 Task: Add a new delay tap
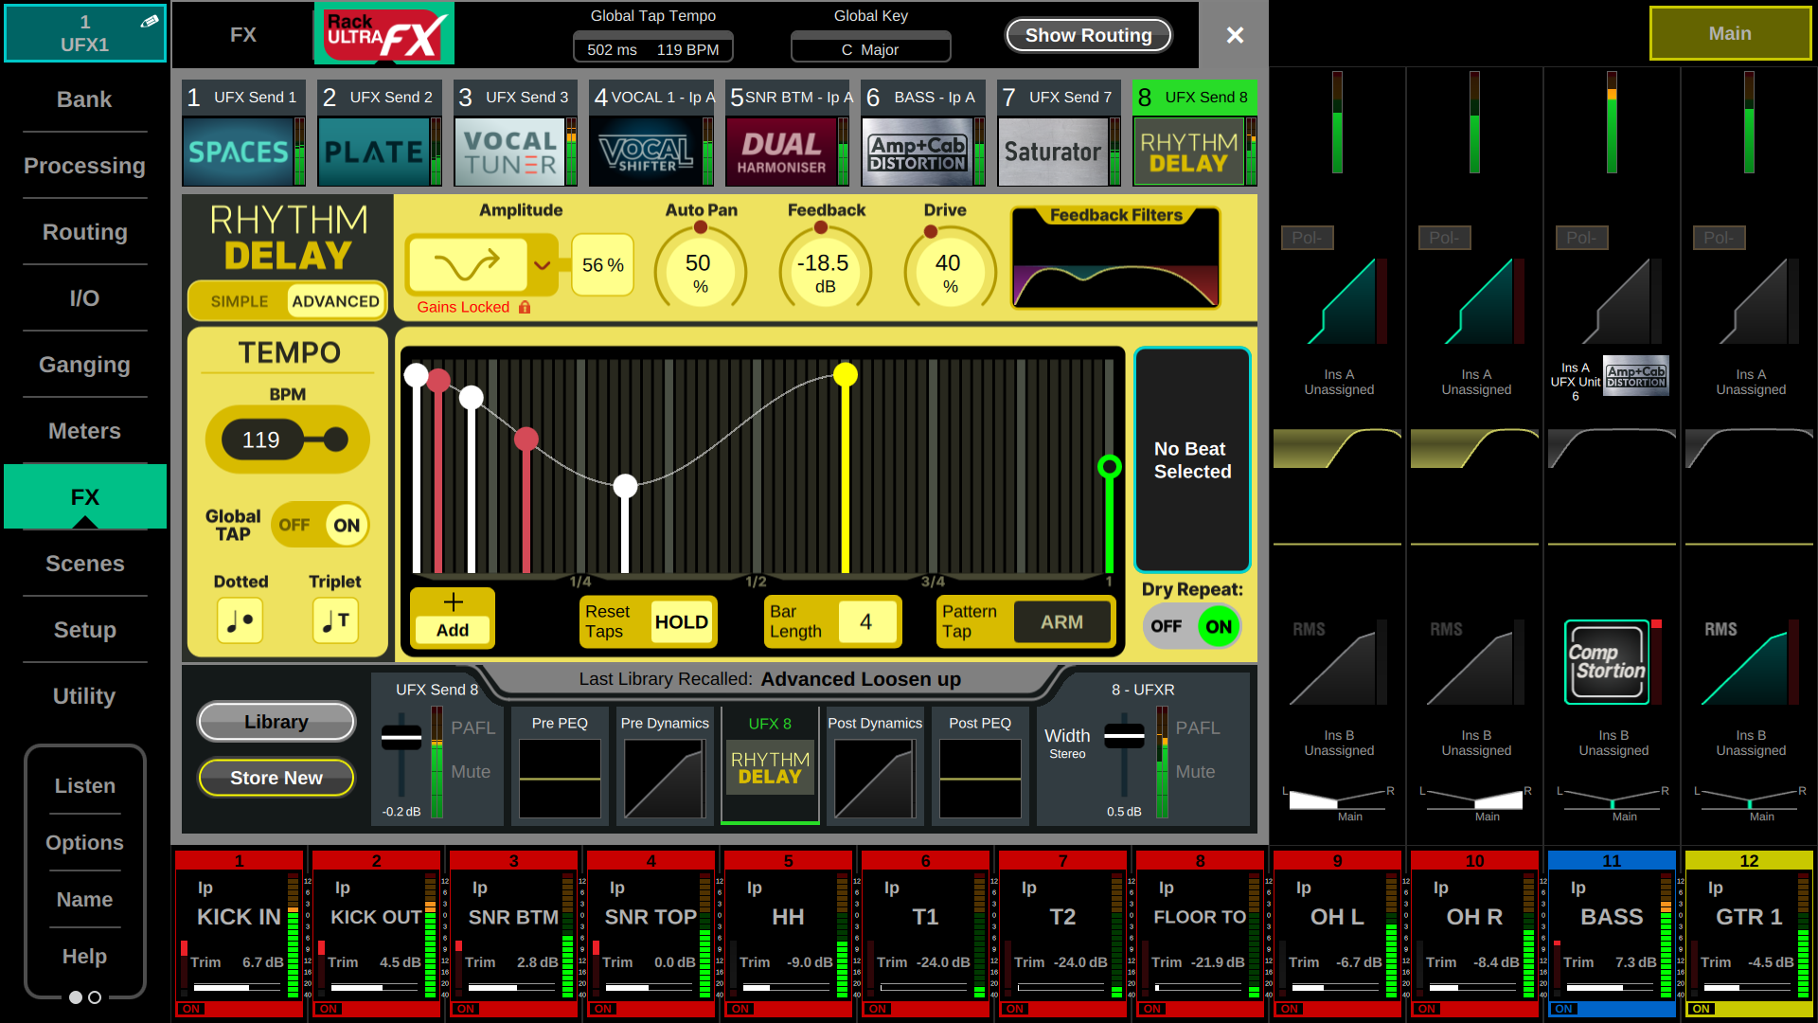(453, 616)
